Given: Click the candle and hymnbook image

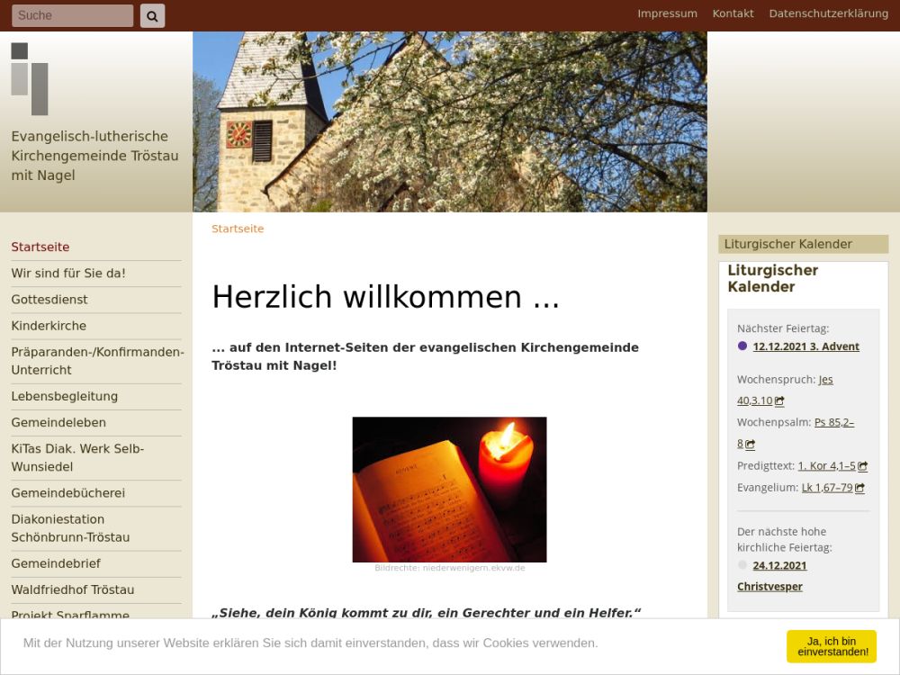Looking at the screenshot, I should 449,489.
